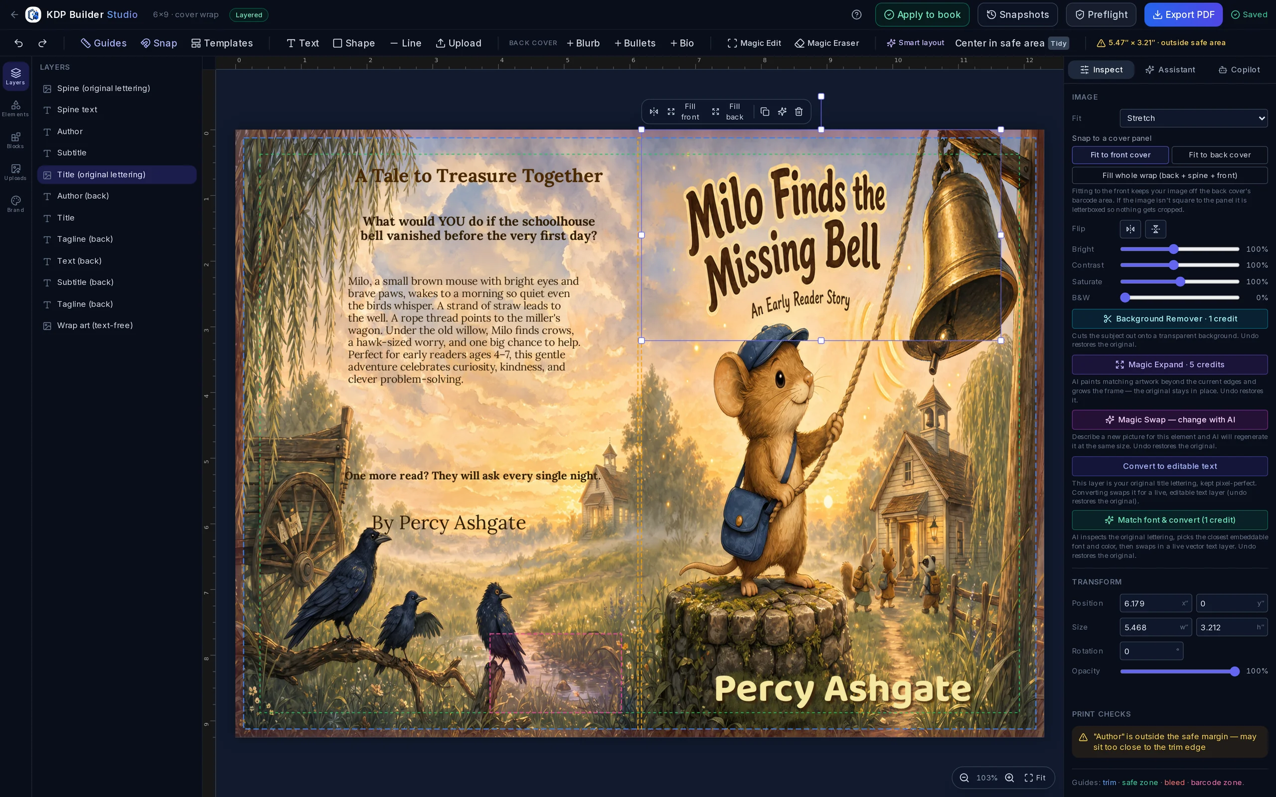
Task: Click Apply to book button
Action: point(922,15)
